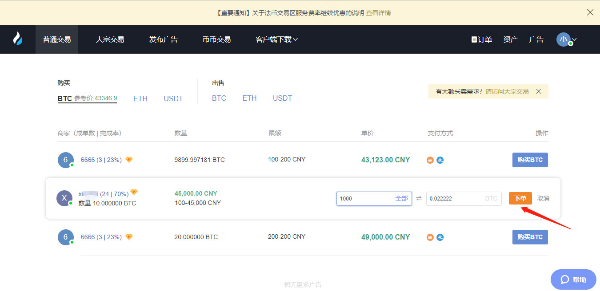Click 全部 to fill the full amount

[x=402, y=199]
